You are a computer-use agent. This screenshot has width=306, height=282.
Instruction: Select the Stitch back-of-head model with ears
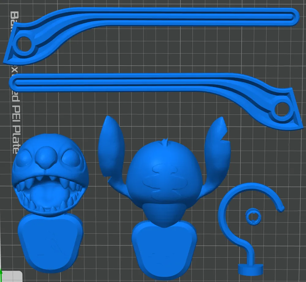coord(165,197)
